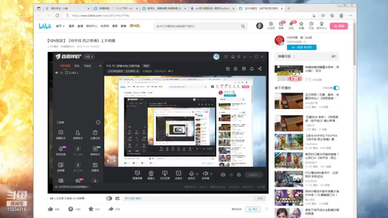Edit stream category with pencil icon
Viewport: 388px width, 218px height.
[138, 71]
